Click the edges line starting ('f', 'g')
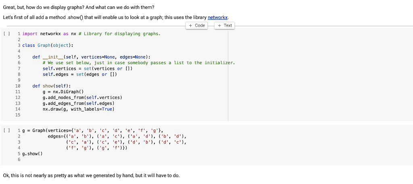Screen dimensions: 413x184 pos(97,148)
